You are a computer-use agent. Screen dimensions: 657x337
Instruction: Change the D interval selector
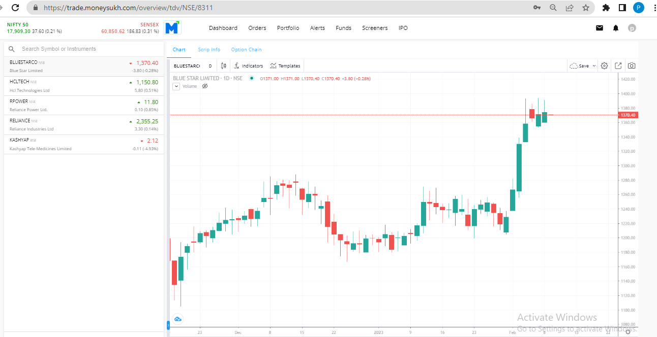point(210,66)
